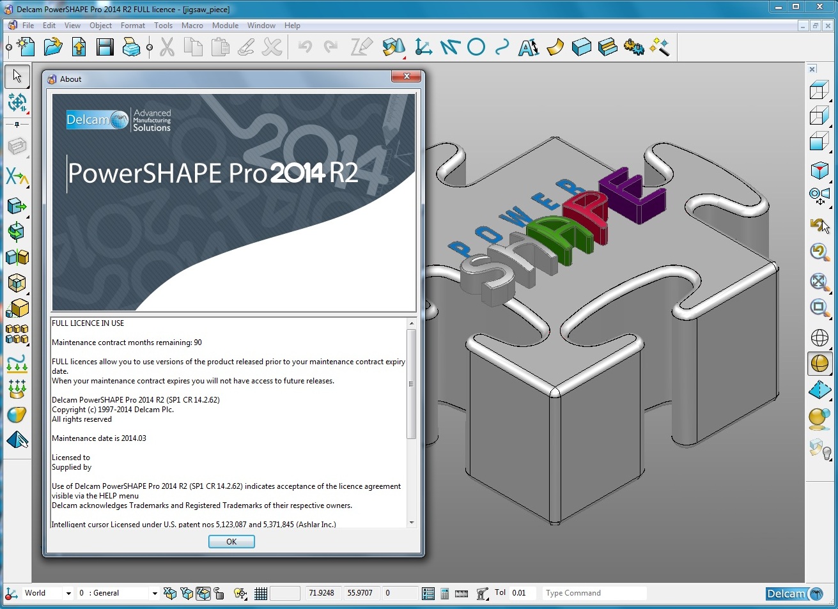The width and height of the screenshot is (838, 609).
Task: Select the Arc/Circle tool icon
Action: point(476,47)
